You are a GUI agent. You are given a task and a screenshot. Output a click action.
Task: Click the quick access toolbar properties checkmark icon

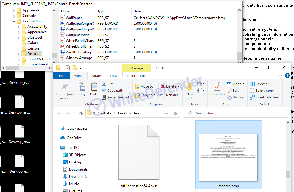click(68, 68)
